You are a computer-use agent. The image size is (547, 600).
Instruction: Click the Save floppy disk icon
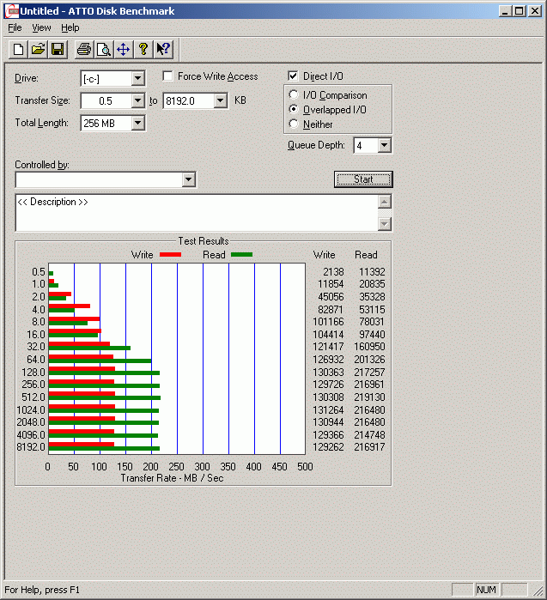(x=58, y=50)
